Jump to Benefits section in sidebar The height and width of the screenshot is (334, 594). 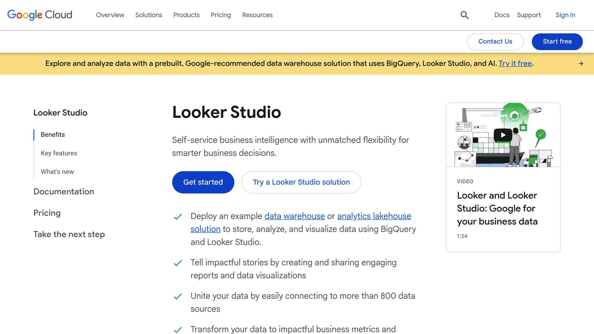53,135
